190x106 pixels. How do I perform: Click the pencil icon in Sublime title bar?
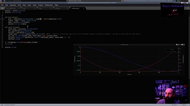coord(185,3)
